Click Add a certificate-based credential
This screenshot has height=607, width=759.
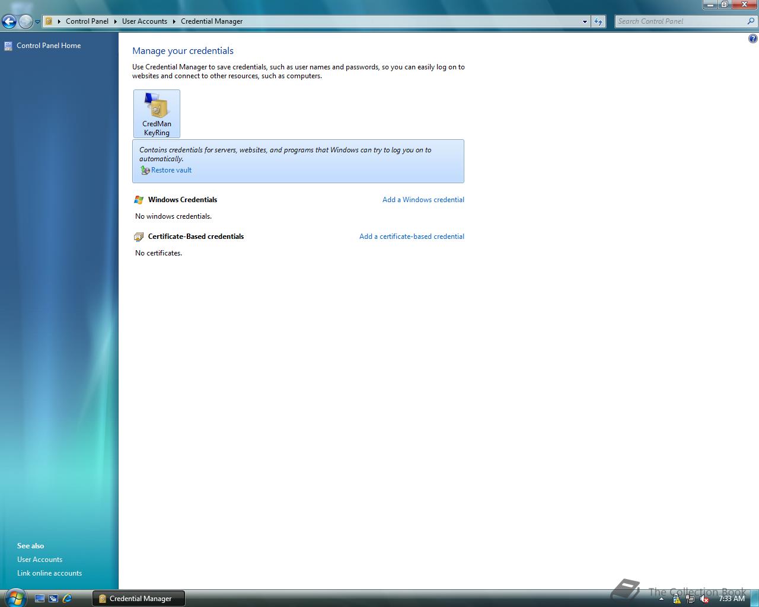point(412,237)
